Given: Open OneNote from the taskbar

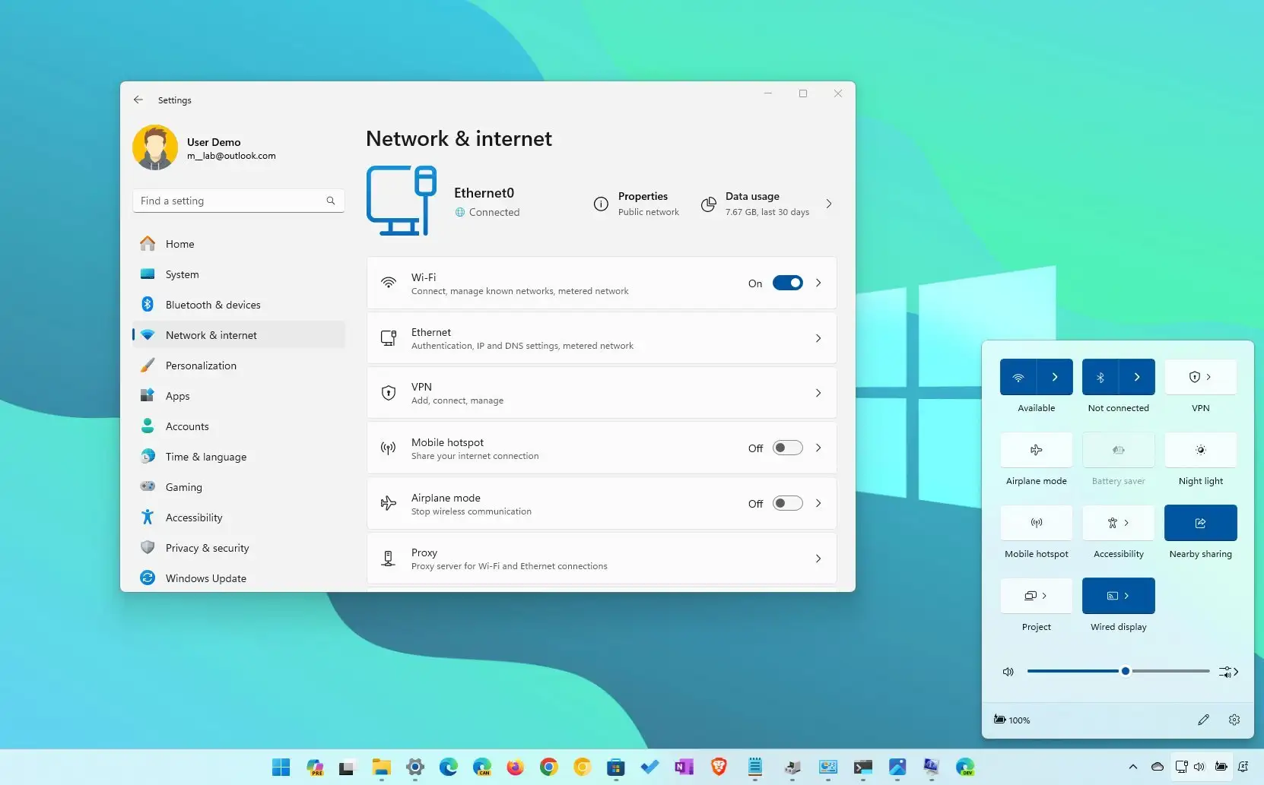Looking at the screenshot, I should (x=684, y=767).
